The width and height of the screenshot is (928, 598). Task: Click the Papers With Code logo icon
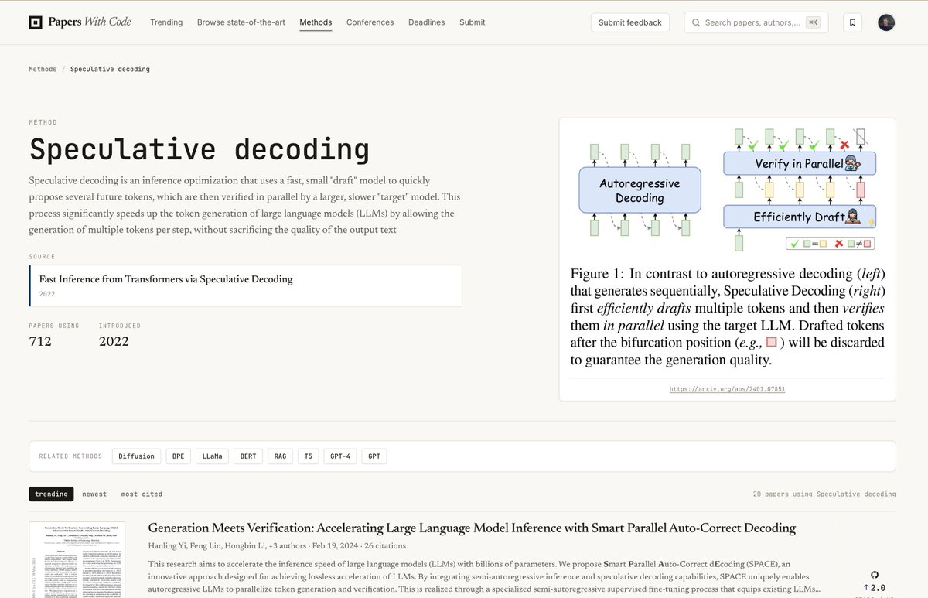36,22
